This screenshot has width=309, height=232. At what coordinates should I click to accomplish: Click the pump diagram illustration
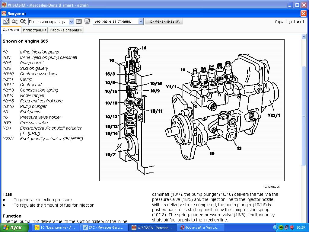pos(192,110)
